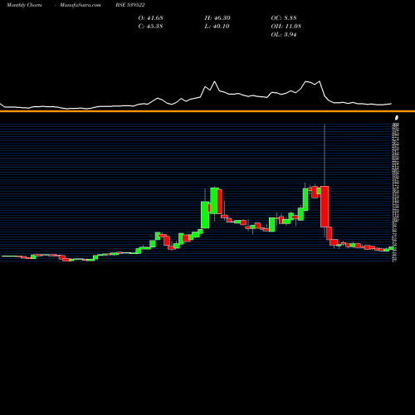Click the 'Monthly Charts' title text
415x415 pixels.
(24, 5)
